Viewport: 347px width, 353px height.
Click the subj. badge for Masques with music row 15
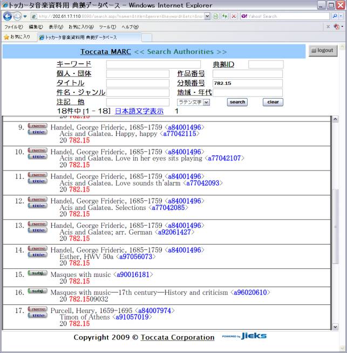[38, 273]
